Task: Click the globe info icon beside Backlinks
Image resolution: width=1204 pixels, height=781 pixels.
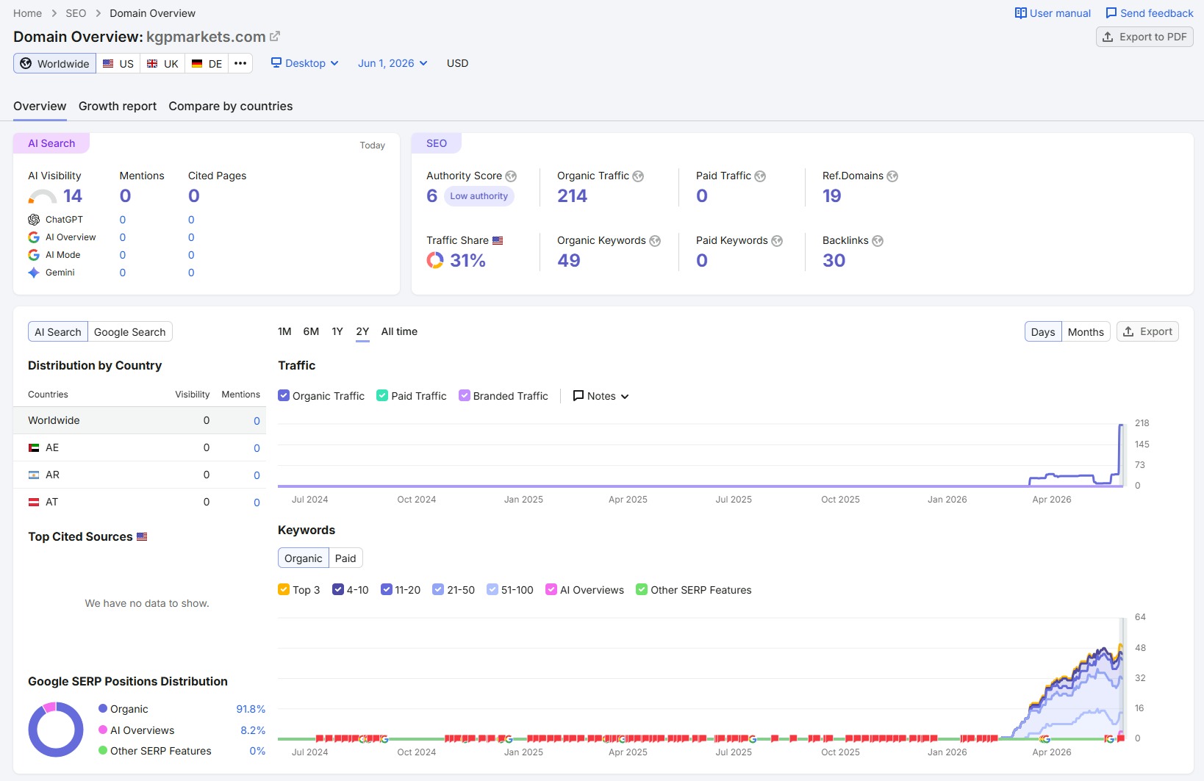Action: tap(878, 241)
